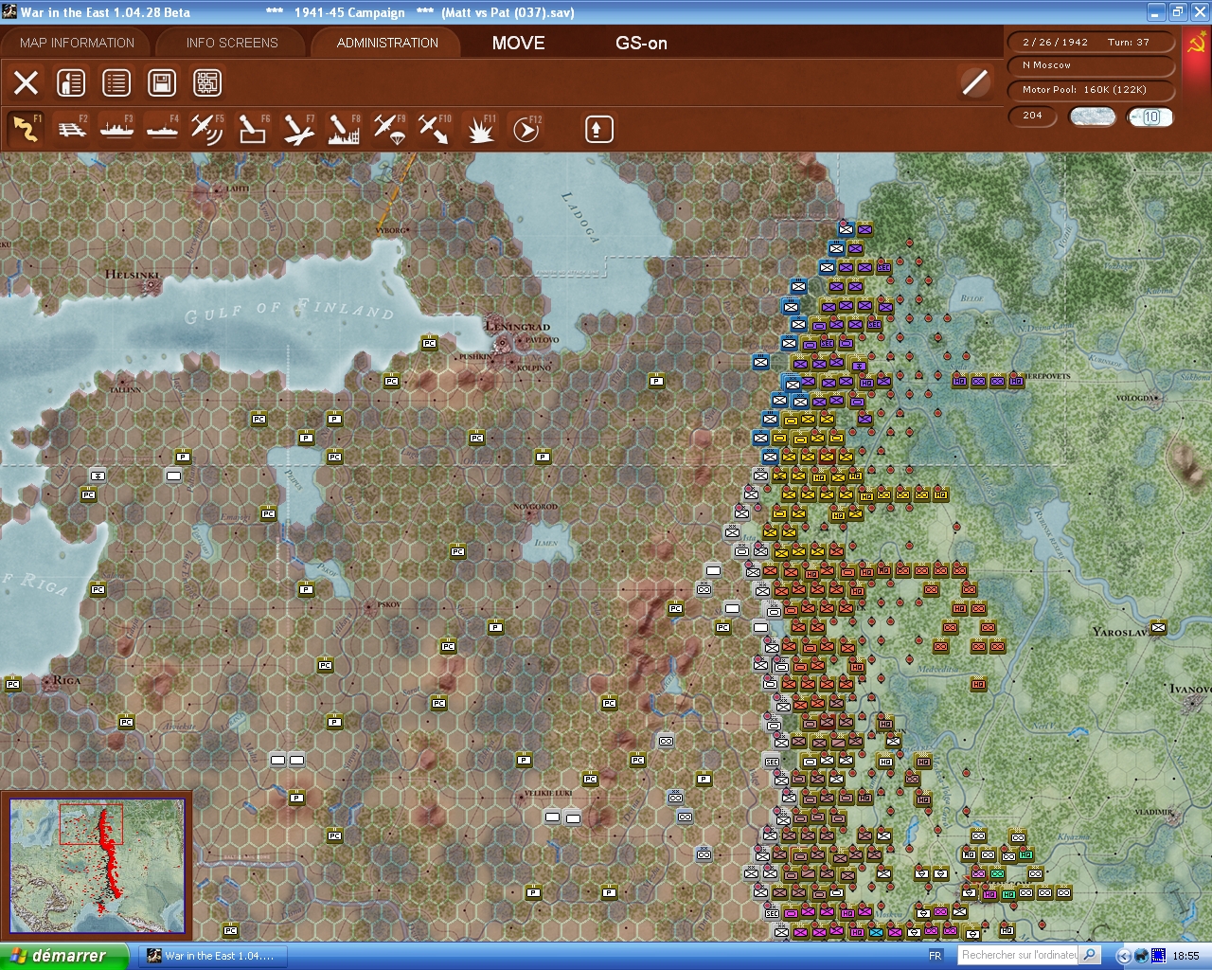Select the F10 air transfer mode icon

[x=435, y=129]
